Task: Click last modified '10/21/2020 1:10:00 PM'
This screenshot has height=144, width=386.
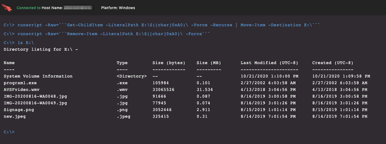Action: (x=270, y=76)
